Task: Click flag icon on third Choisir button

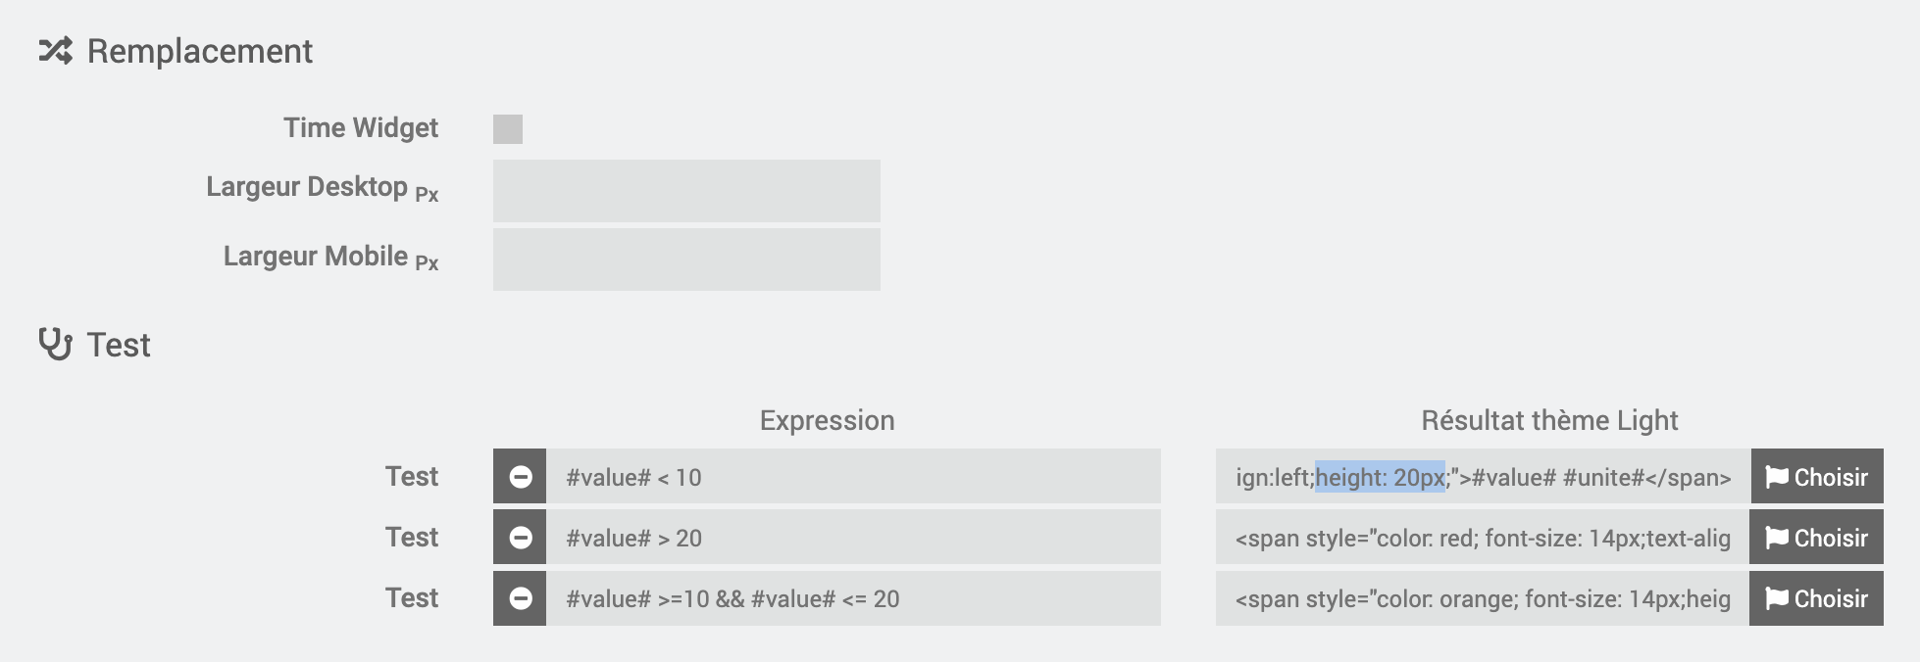Action: [x=1777, y=598]
